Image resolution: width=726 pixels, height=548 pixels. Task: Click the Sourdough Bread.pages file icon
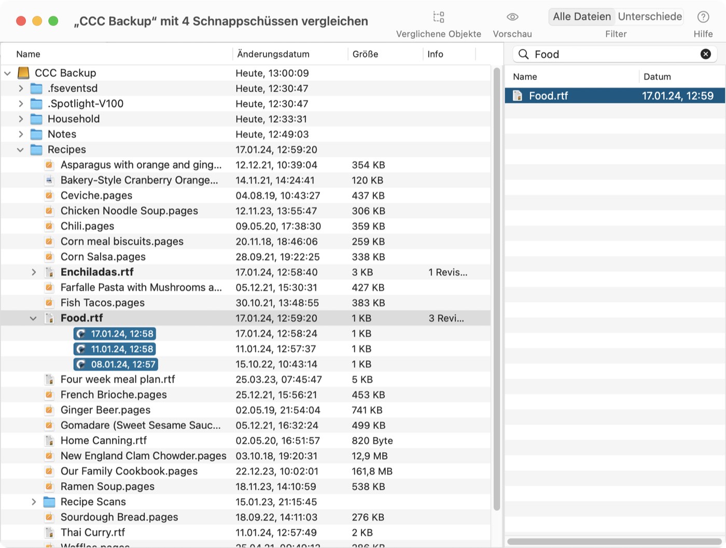click(49, 517)
